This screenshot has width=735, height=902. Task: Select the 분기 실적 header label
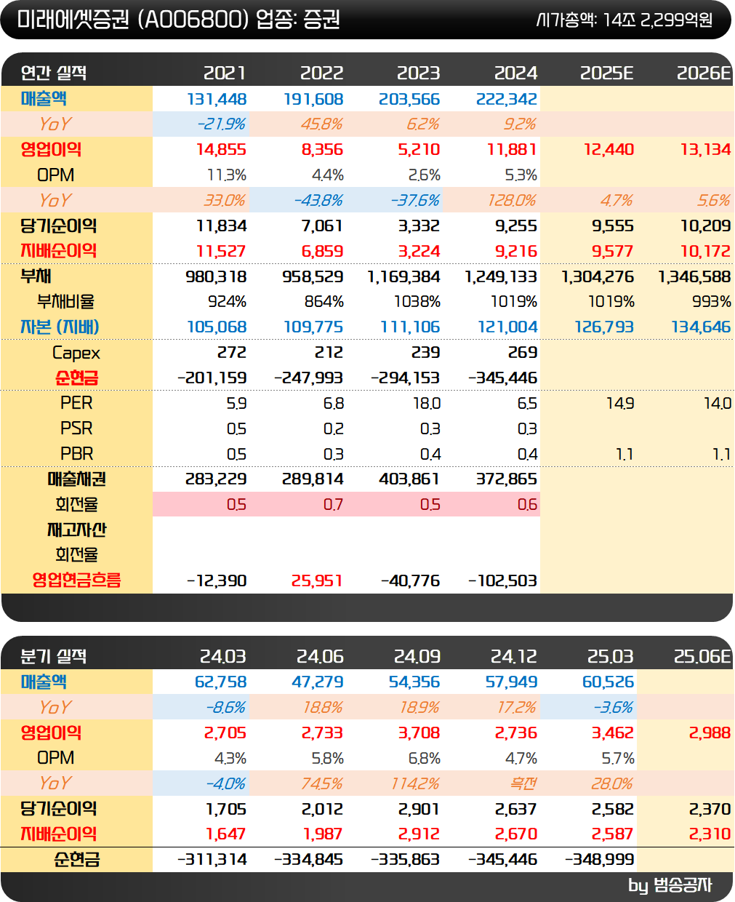[54, 656]
